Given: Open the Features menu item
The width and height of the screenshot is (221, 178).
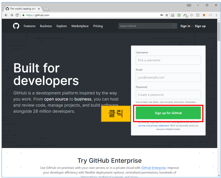Looking at the screenshot, I should pyautogui.click(x=30, y=26).
